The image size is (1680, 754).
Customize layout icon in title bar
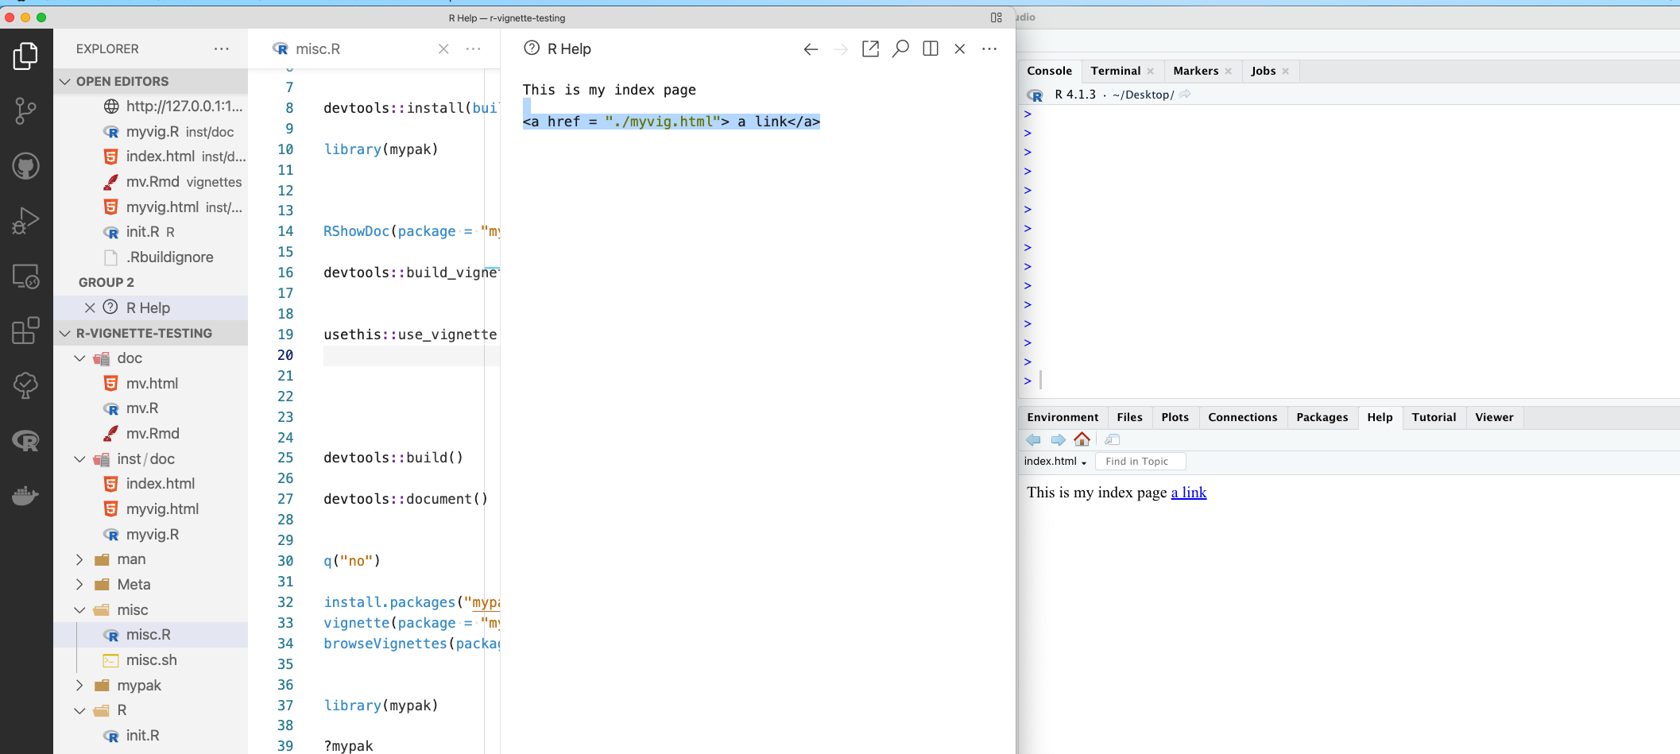(997, 17)
